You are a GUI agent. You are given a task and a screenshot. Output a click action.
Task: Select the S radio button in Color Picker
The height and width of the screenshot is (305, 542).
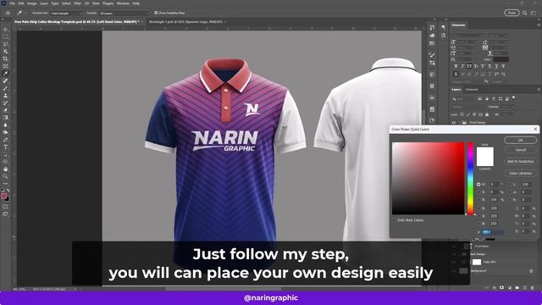pyautogui.click(x=478, y=192)
